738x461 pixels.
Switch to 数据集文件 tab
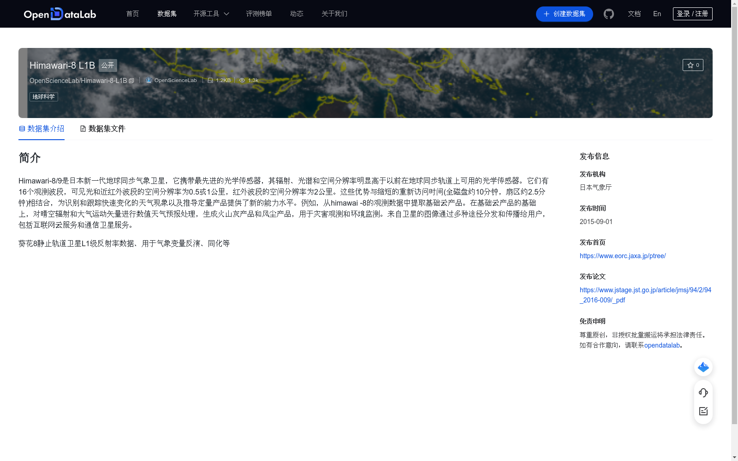102,129
